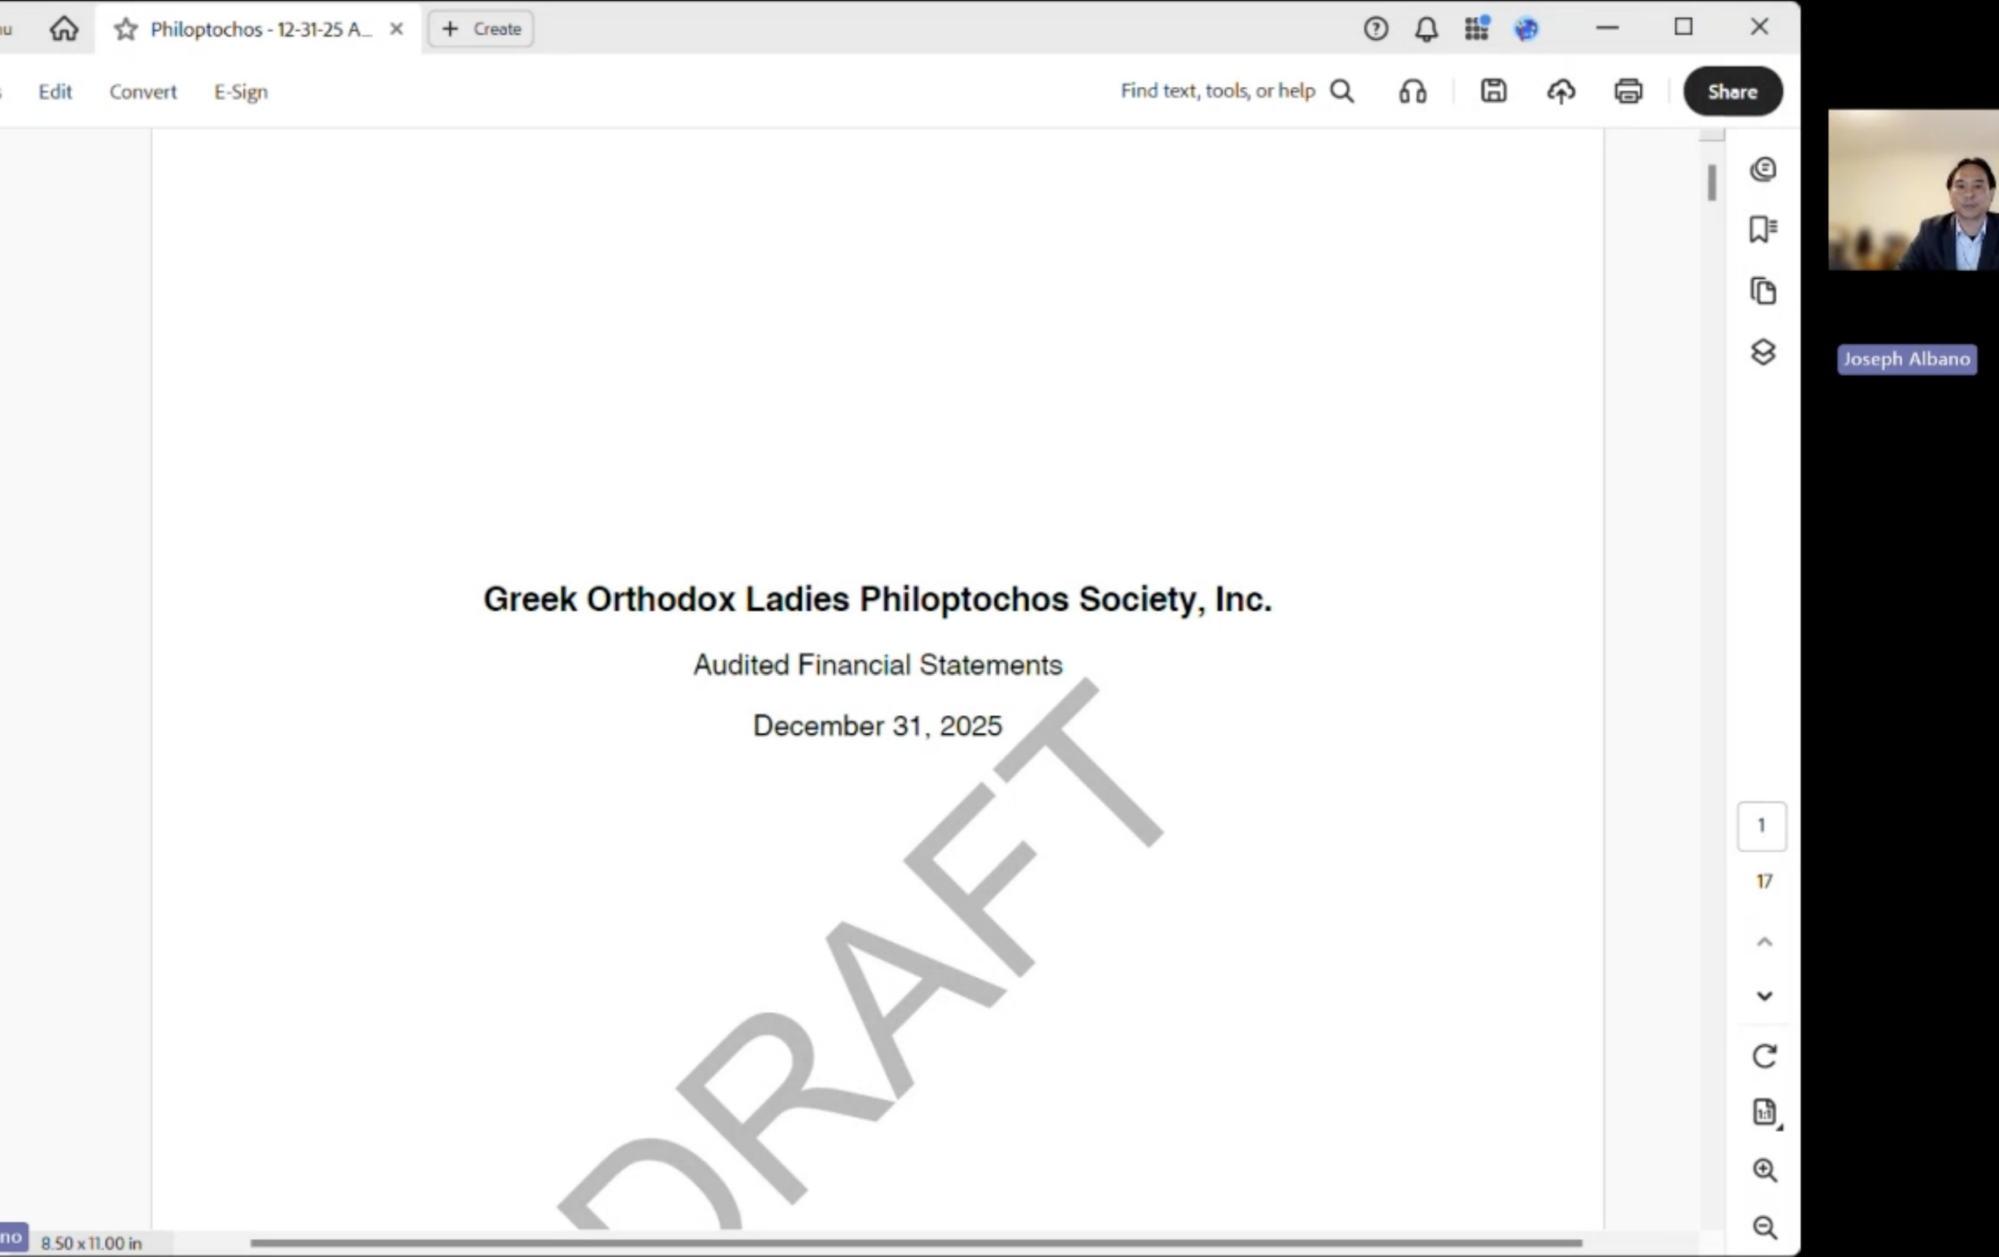Close the Philoptochos document tab
1999x1257 pixels.
pos(397,29)
